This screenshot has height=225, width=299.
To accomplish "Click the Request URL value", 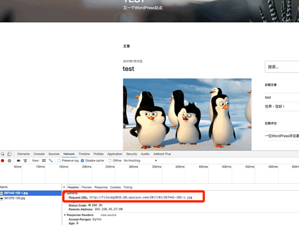I will click(x=141, y=197).
